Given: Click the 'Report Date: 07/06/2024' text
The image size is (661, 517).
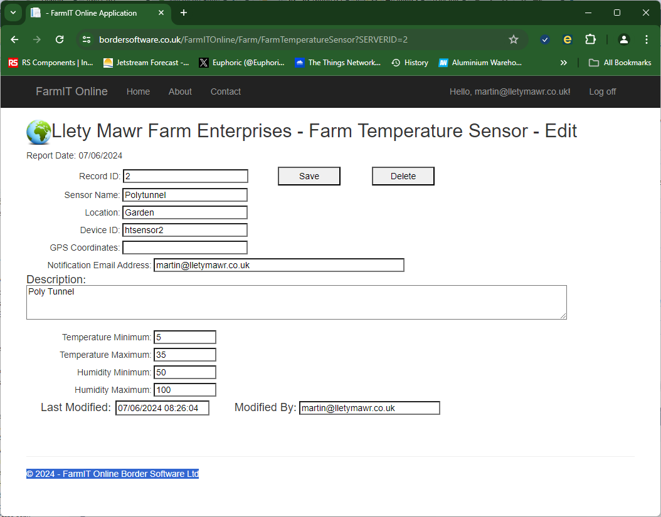Looking at the screenshot, I should coord(74,155).
